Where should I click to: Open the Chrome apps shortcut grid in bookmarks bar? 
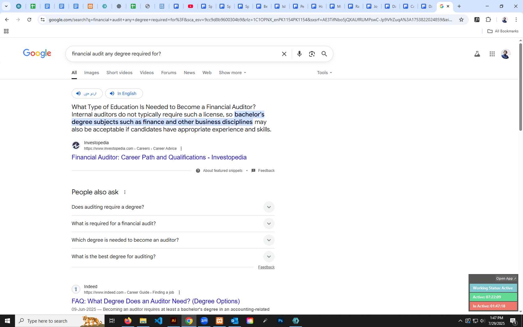pos(6,31)
